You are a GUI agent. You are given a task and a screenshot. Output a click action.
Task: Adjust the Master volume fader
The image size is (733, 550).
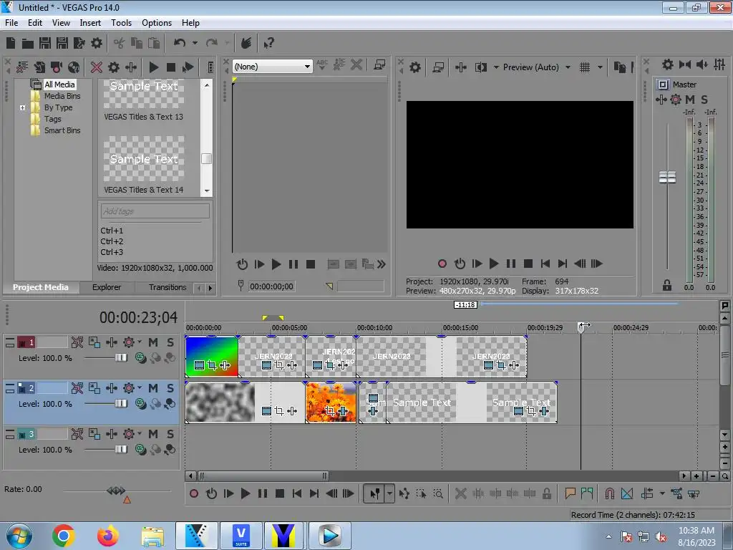(x=667, y=178)
